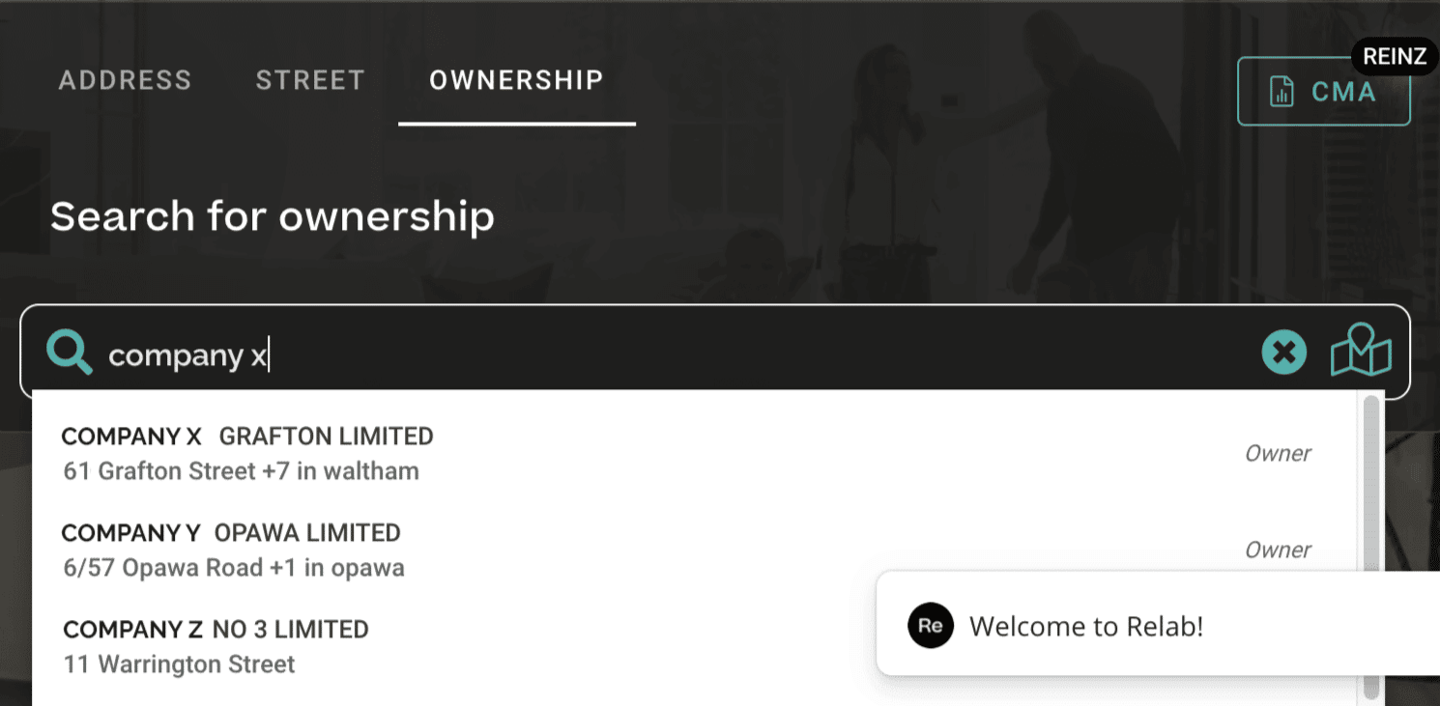The image size is (1440, 706).
Task: Open the map search icon
Action: pos(1361,351)
